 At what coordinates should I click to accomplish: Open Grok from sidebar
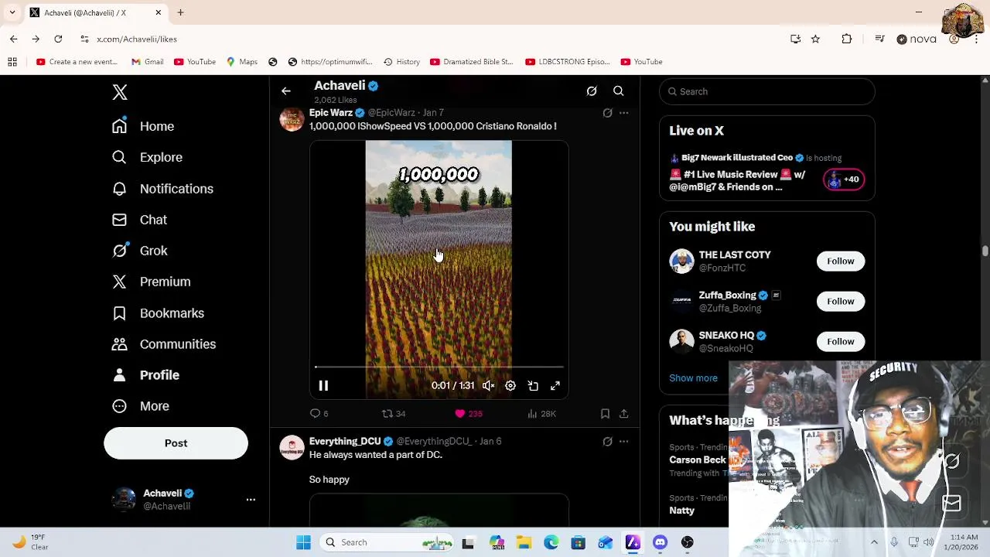[x=139, y=251]
